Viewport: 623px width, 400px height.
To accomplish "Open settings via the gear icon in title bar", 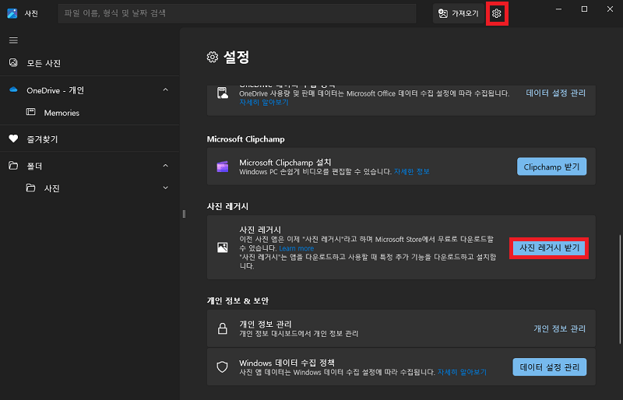I will click(x=497, y=13).
